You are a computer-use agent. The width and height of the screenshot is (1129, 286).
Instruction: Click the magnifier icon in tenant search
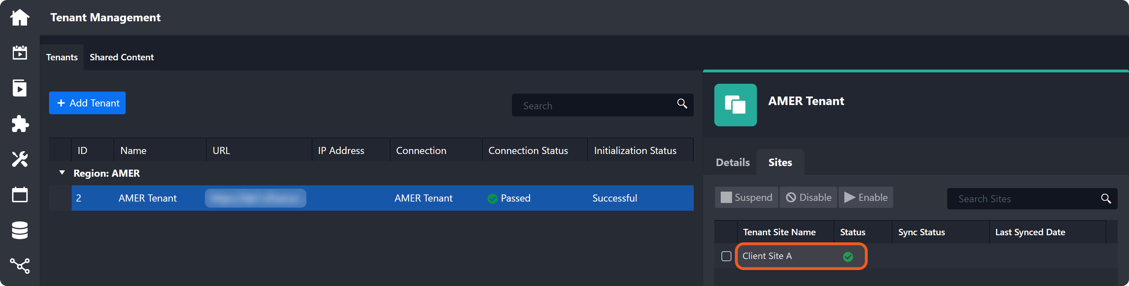[x=682, y=104]
